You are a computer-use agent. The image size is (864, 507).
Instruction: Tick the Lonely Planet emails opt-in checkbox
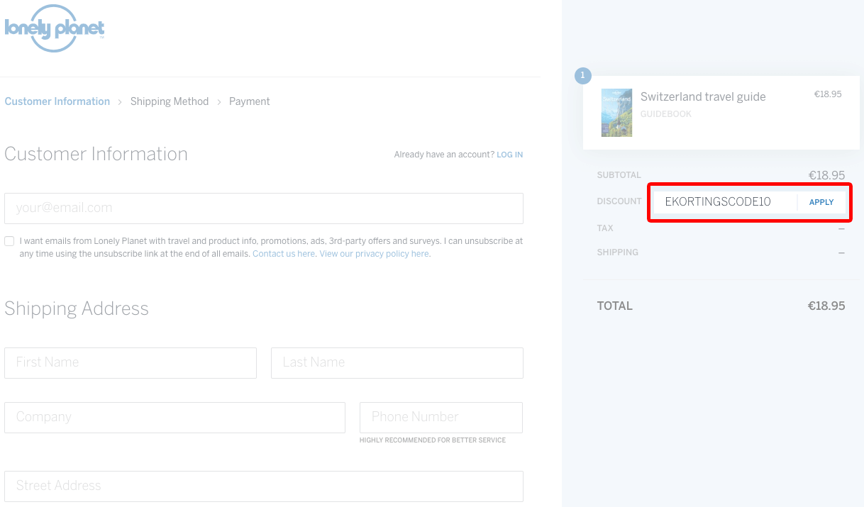click(x=9, y=241)
